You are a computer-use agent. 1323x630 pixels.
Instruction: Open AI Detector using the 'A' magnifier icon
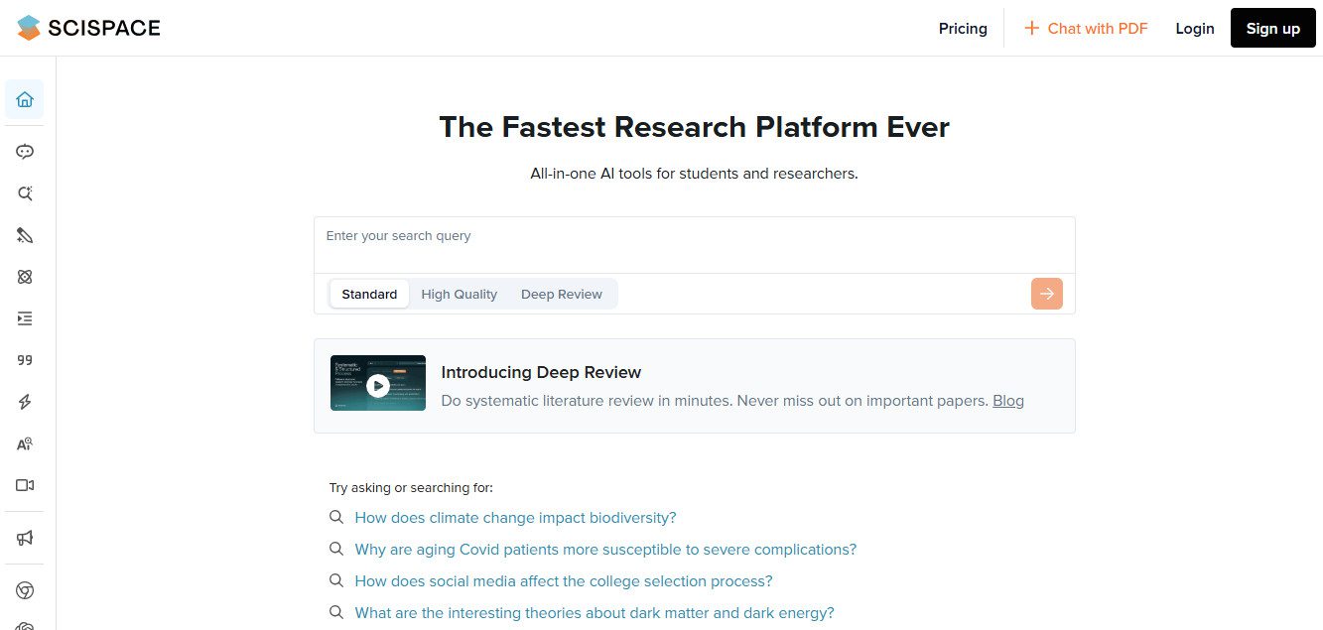click(24, 443)
